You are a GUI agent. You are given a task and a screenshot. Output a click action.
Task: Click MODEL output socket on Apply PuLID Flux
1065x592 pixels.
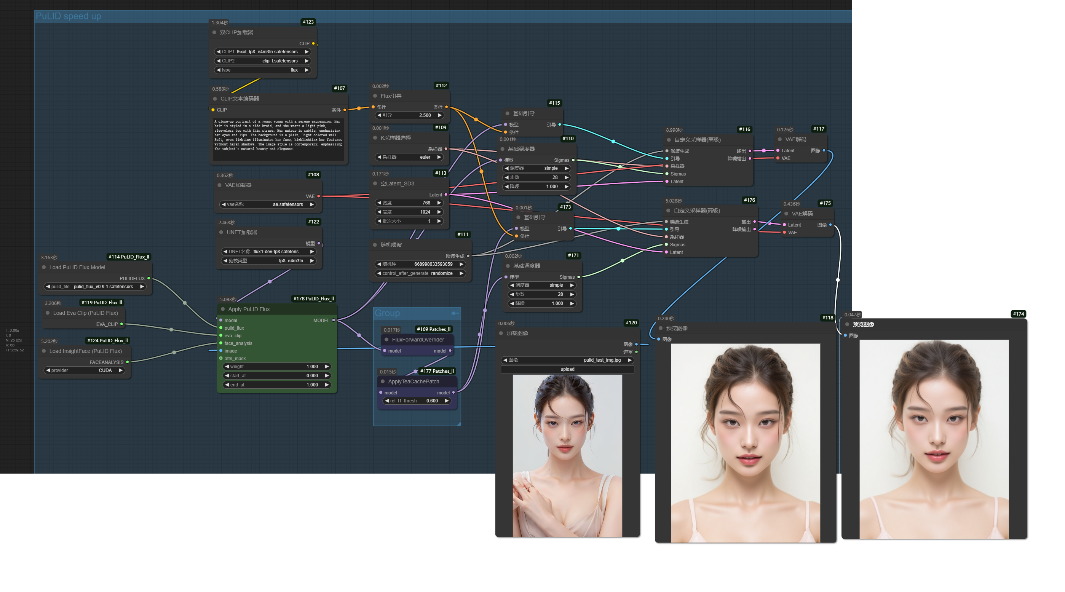click(334, 320)
